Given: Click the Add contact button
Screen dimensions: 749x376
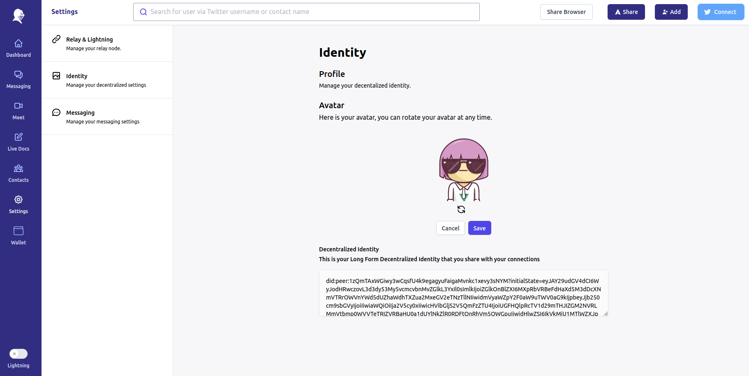Looking at the screenshot, I should click(671, 12).
